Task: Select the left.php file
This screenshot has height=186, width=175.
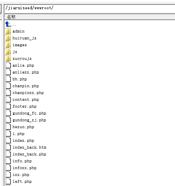Action: [22, 182]
